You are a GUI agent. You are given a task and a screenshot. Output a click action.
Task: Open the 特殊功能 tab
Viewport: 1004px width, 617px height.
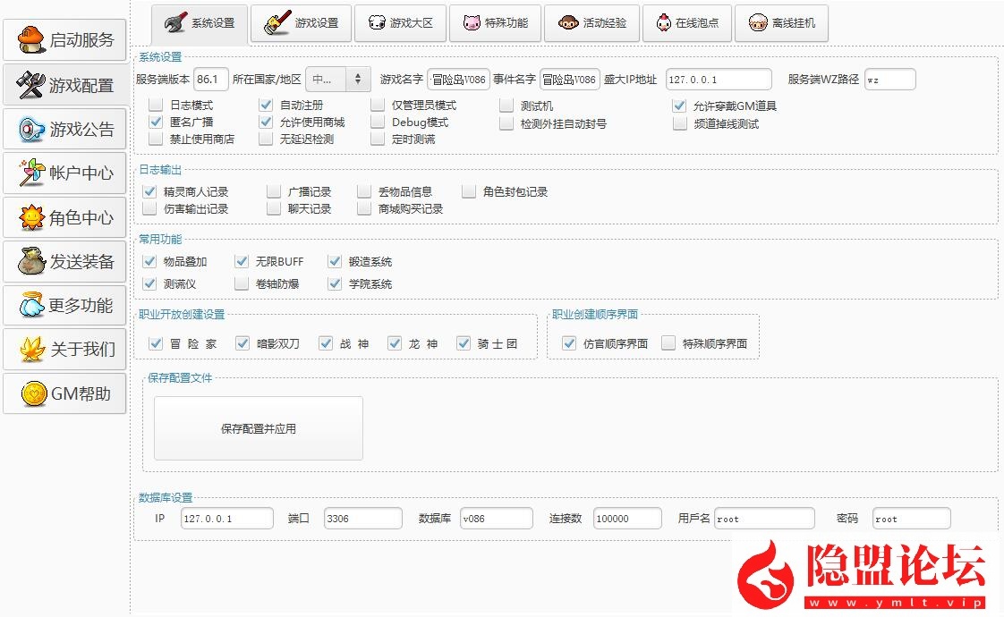495,23
